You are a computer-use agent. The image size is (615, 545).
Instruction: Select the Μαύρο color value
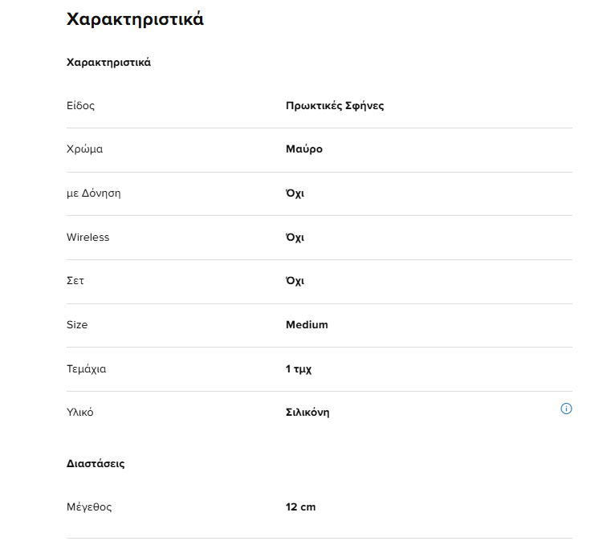click(304, 149)
